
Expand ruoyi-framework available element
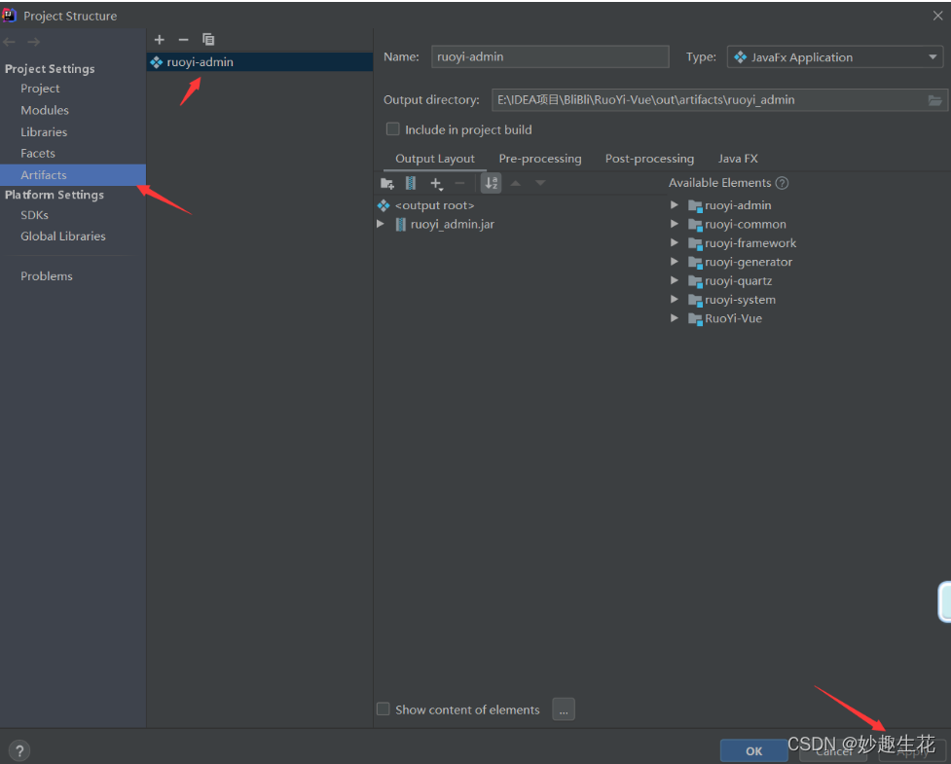(674, 242)
